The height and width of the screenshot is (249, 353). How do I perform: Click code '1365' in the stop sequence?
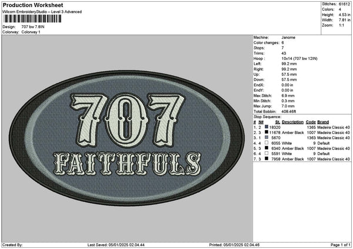[311, 127]
